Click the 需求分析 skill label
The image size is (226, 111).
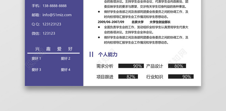point(105,66)
